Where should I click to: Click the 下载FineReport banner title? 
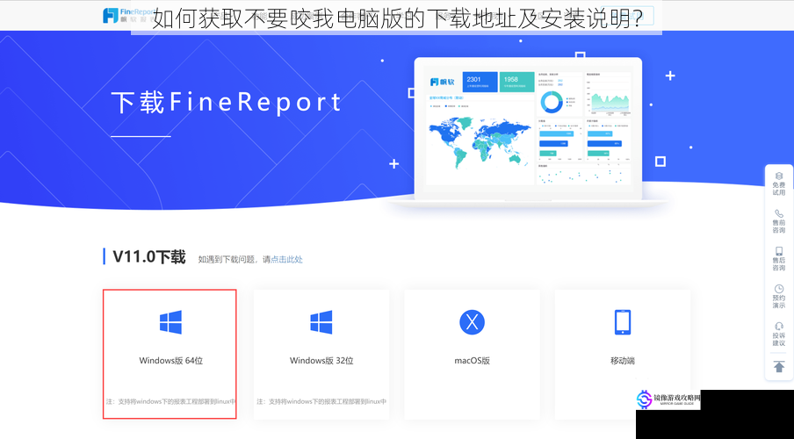(227, 103)
